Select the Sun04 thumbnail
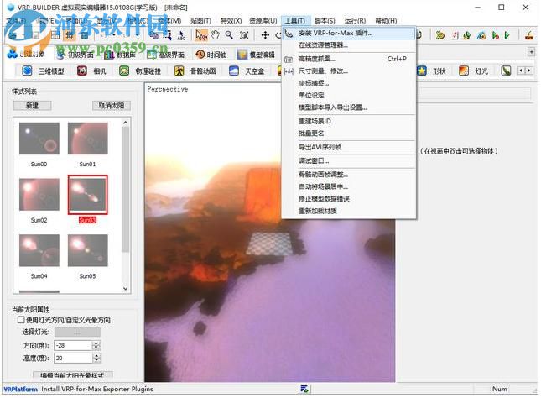 (39, 250)
